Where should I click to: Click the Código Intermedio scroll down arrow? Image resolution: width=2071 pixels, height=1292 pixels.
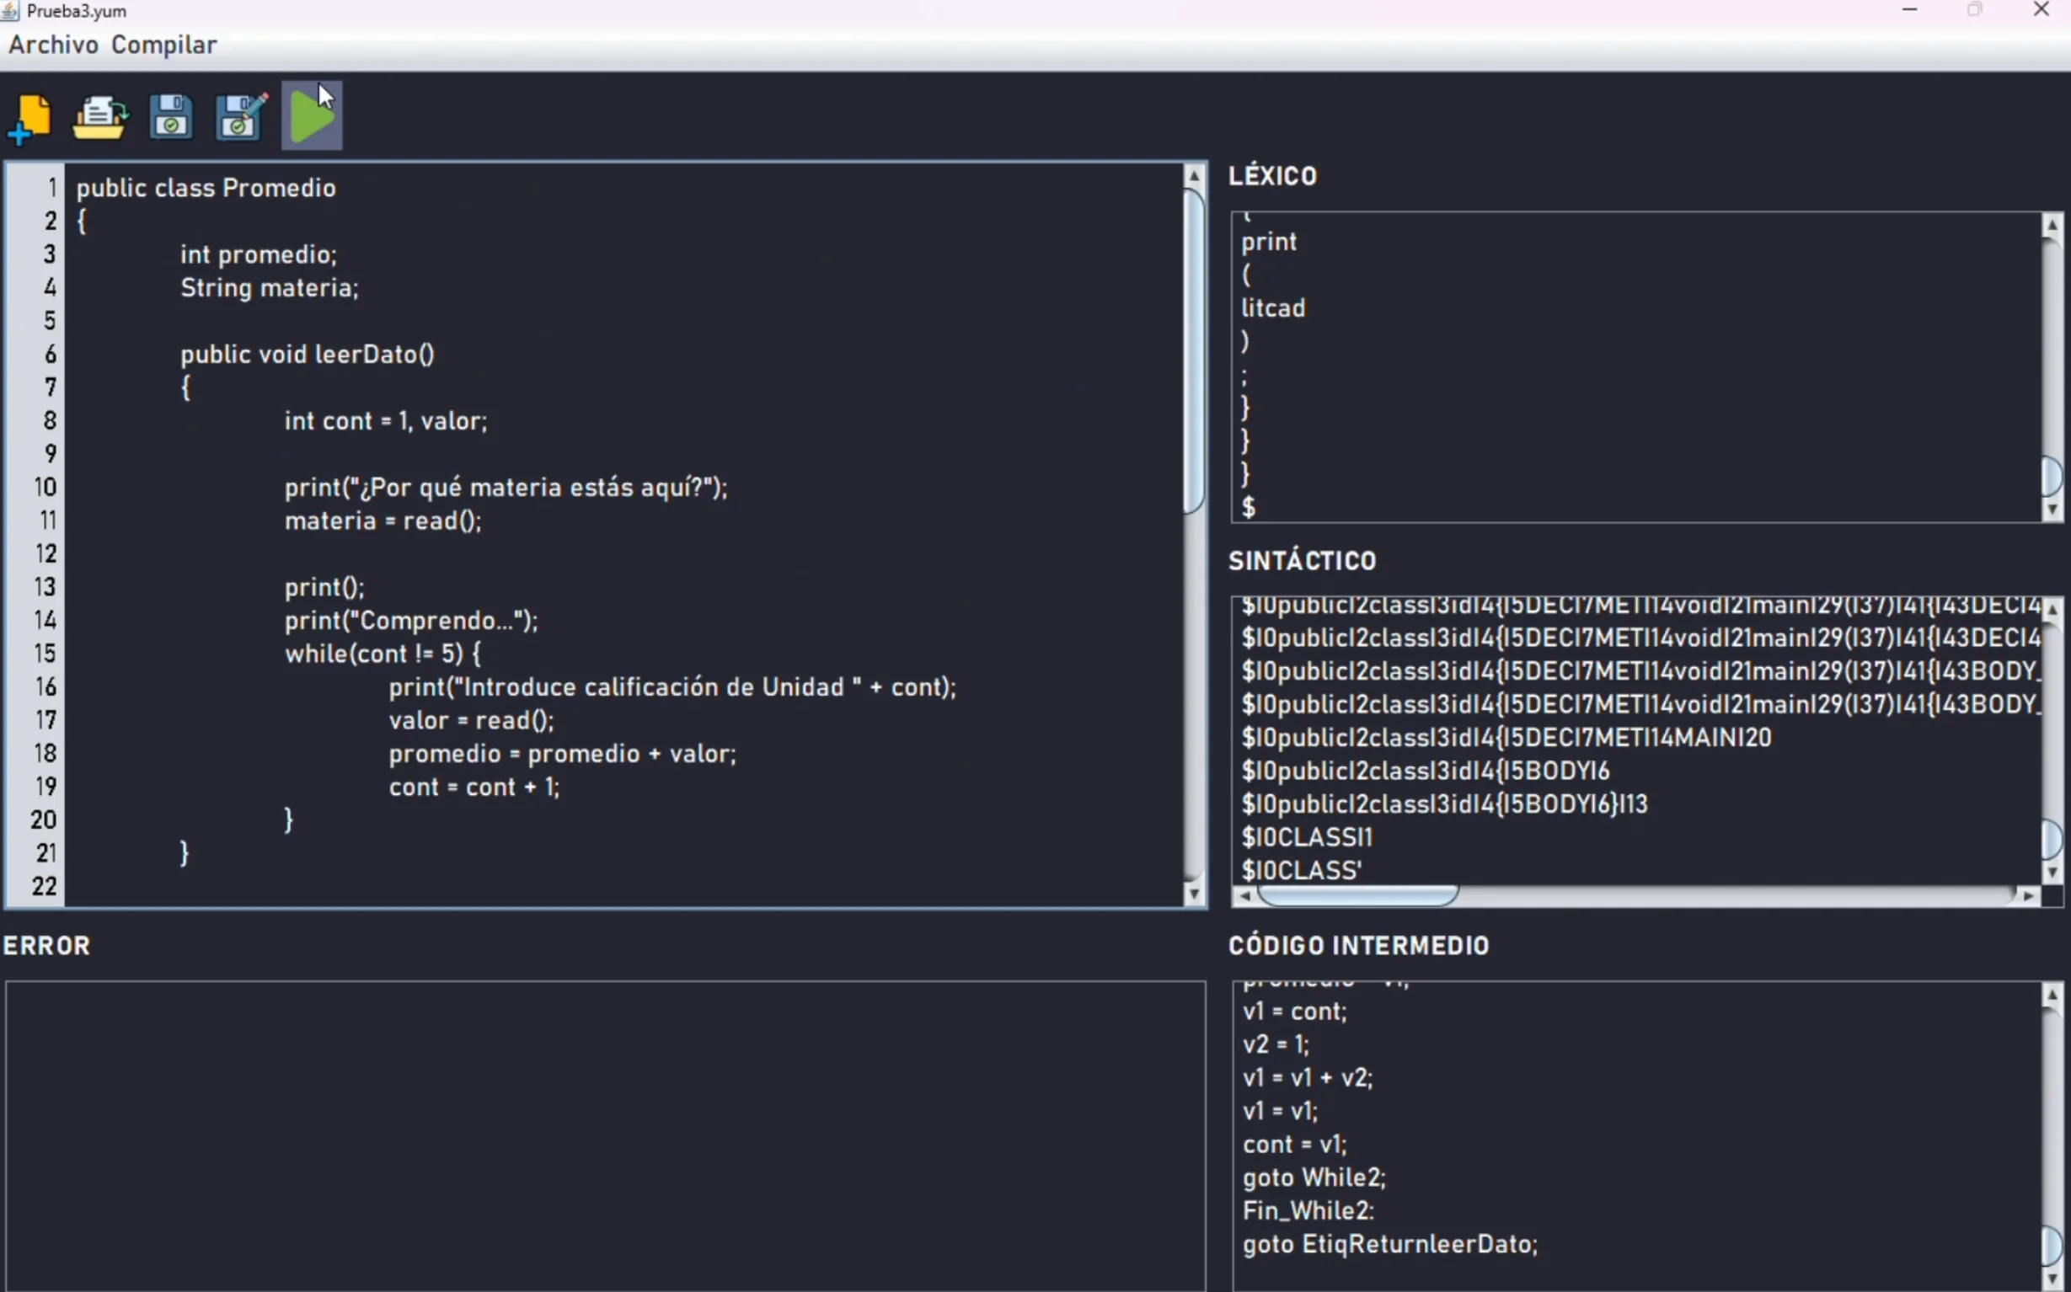(x=2052, y=1279)
